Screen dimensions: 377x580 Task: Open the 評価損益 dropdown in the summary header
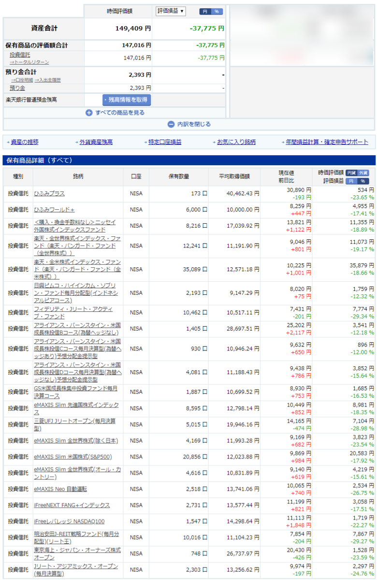pos(171,11)
